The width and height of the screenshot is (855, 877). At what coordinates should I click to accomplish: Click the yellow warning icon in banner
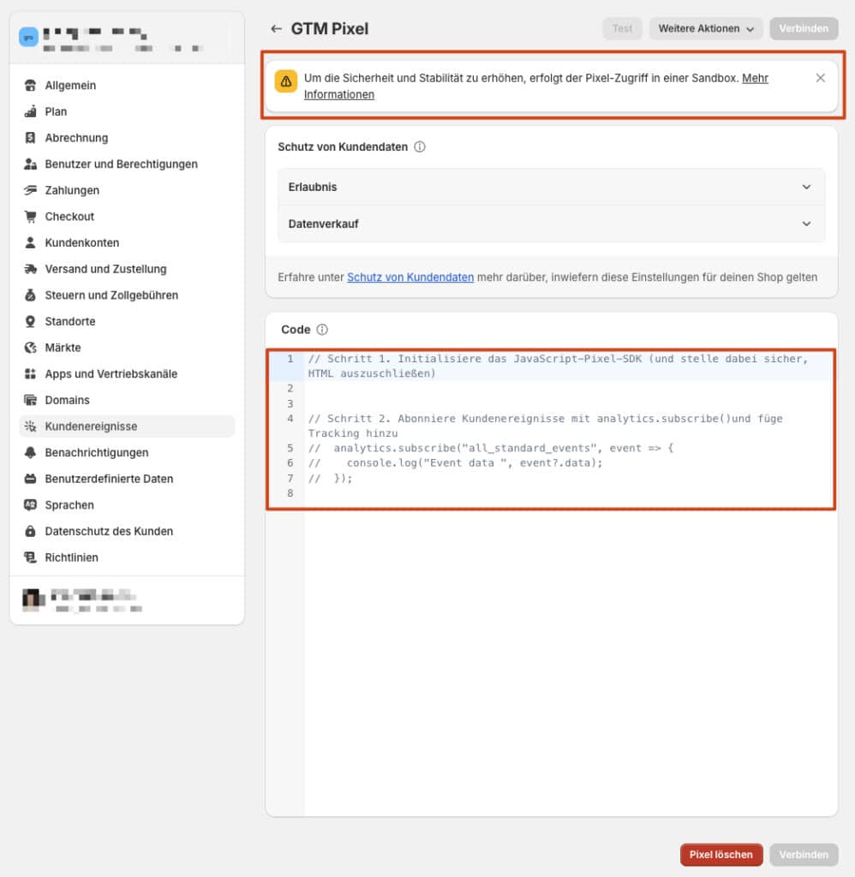coord(286,81)
